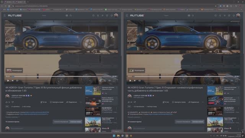Open the profile avatar in left RUTUBE header

coord(116,15)
